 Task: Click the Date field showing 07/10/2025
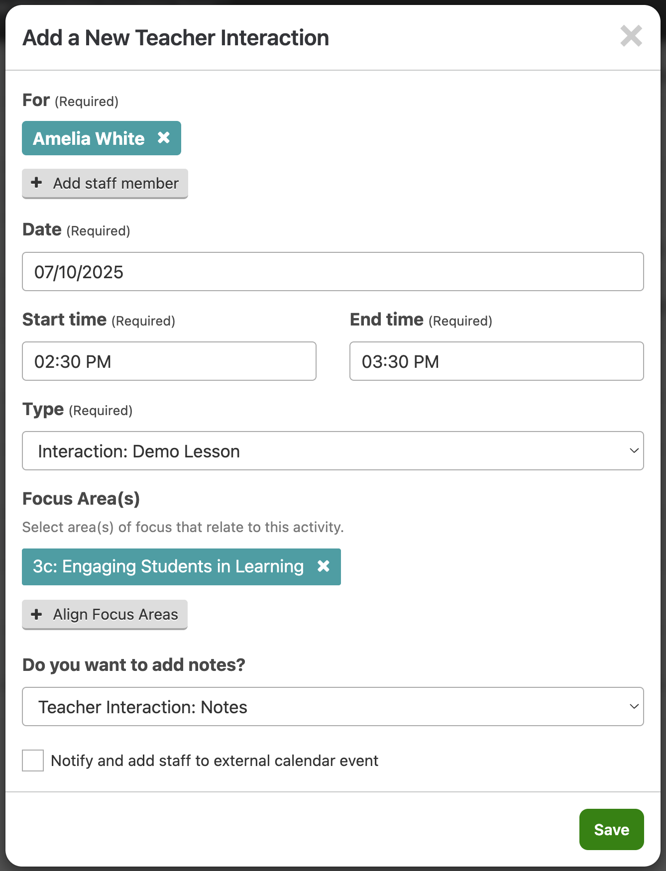[x=333, y=272]
